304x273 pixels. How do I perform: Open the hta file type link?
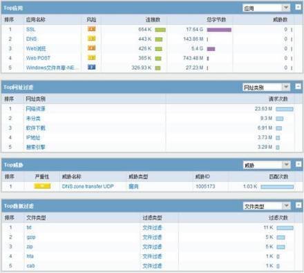point(30,256)
